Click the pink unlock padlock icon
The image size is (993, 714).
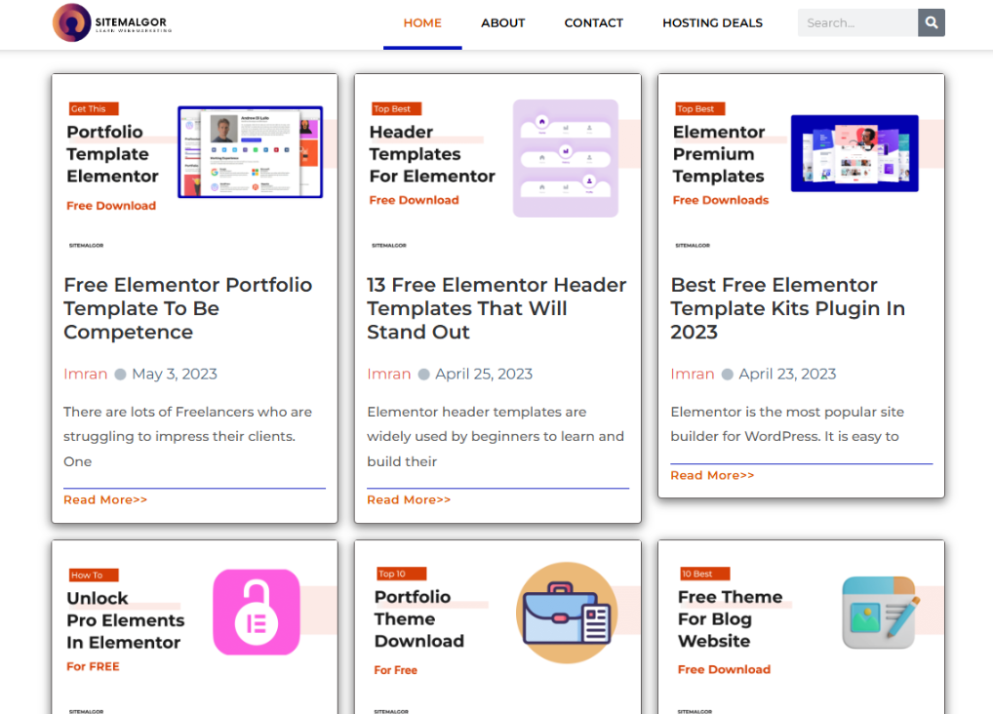coord(257,612)
